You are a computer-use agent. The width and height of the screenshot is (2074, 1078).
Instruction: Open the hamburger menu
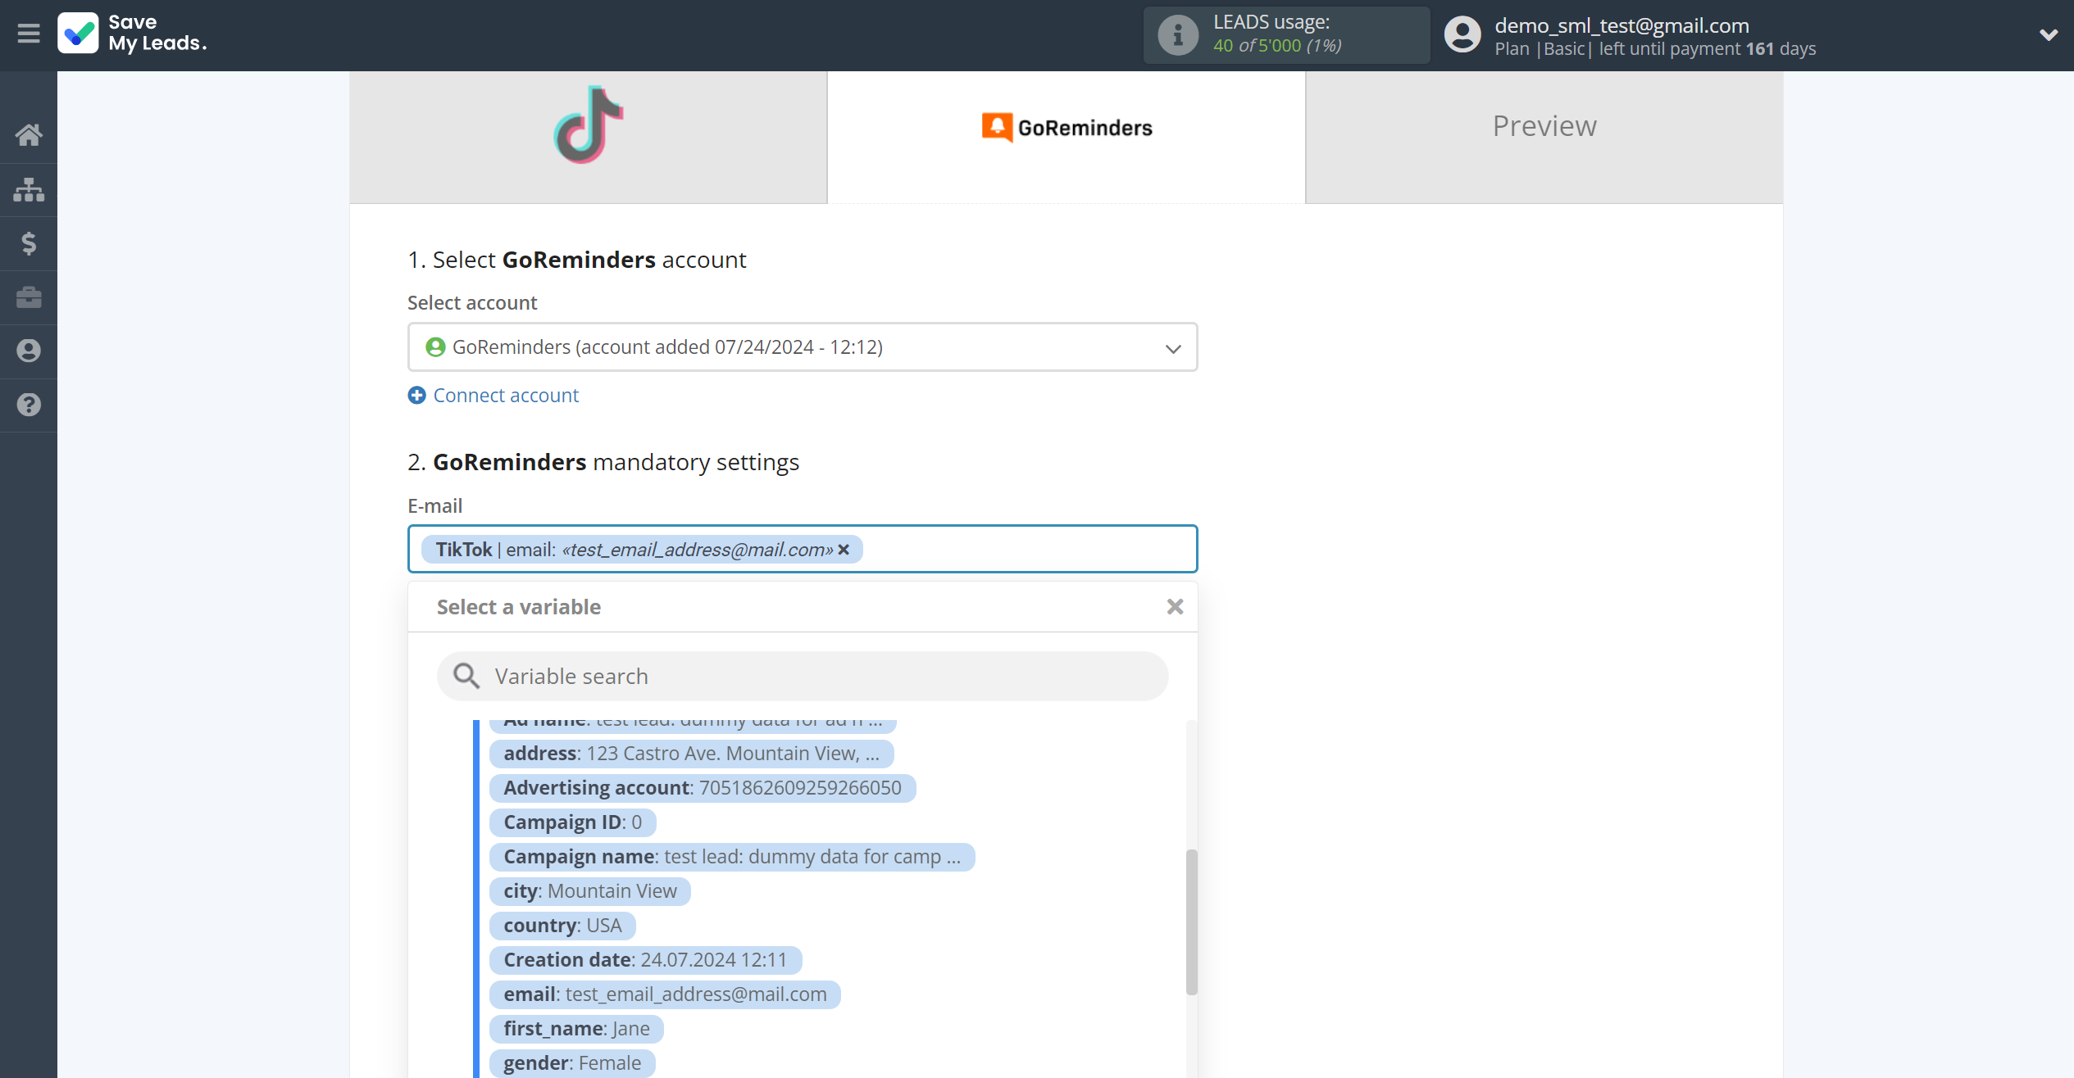(29, 34)
